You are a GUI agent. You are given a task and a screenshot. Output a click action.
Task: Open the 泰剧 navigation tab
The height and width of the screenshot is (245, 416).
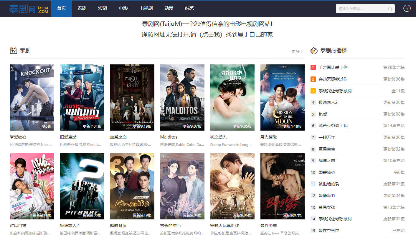click(x=82, y=8)
